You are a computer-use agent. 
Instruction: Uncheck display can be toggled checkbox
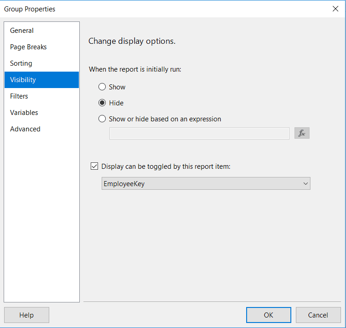(95, 167)
